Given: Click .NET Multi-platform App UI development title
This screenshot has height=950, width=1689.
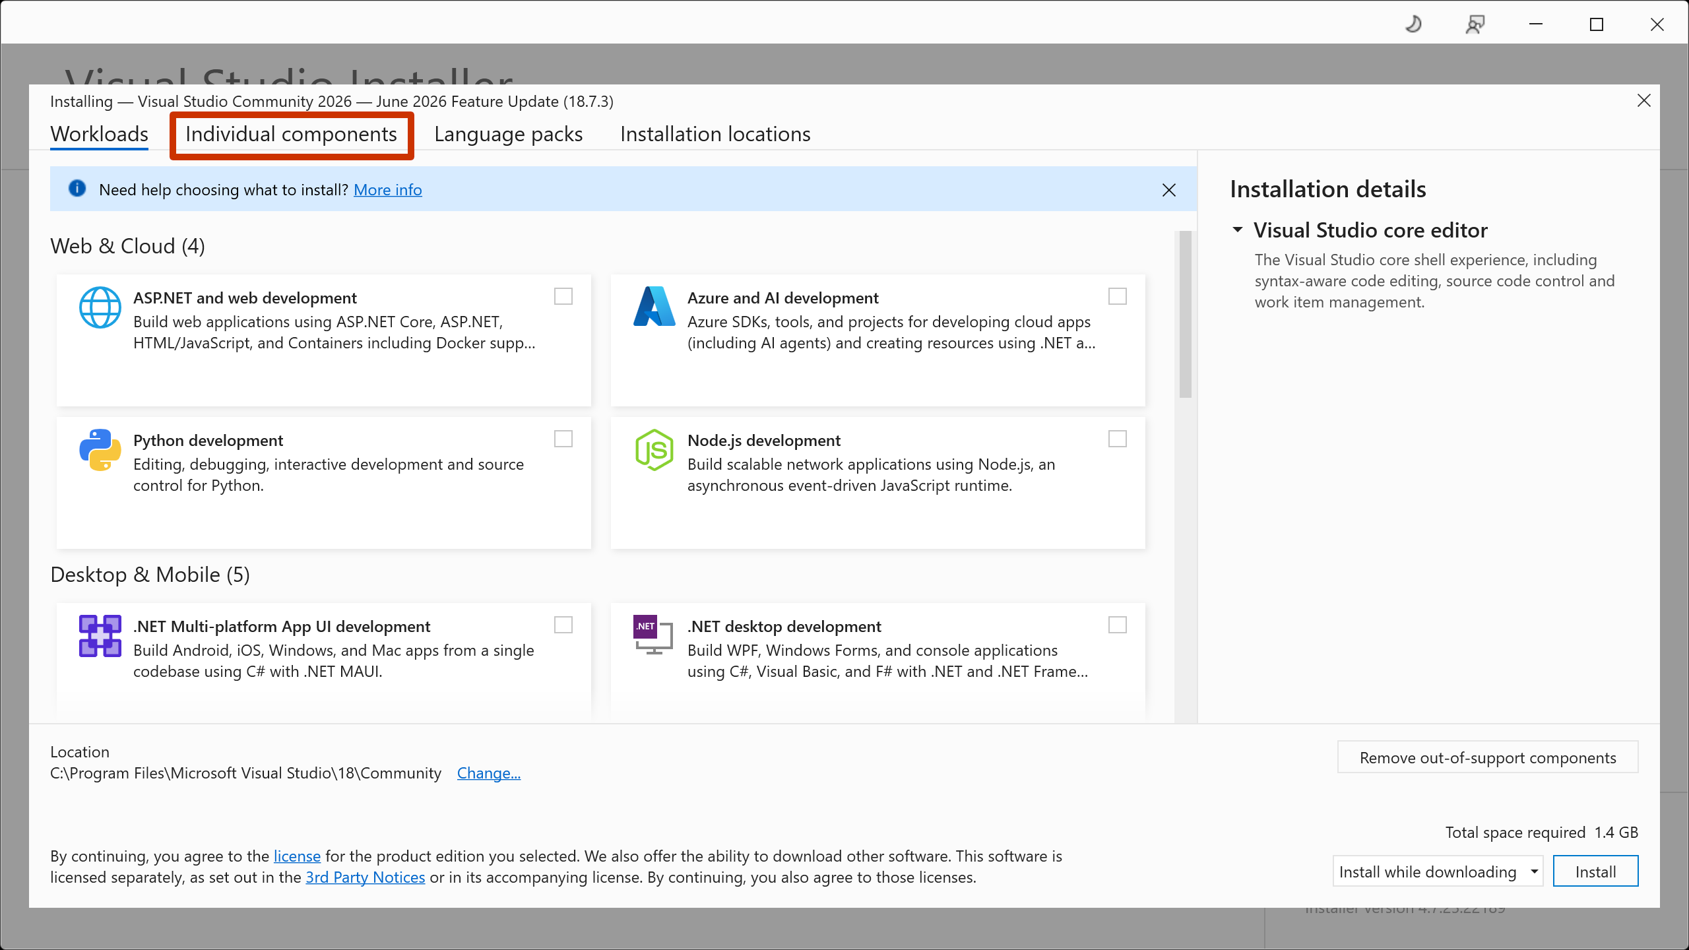Looking at the screenshot, I should pos(282,627).
